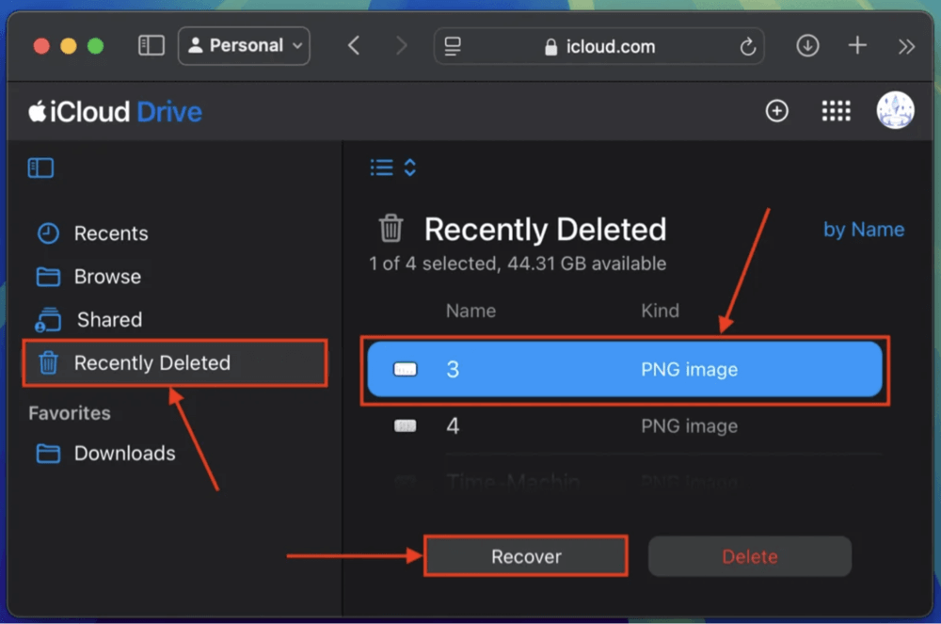This screenshot has height=624, width=941.
Task: Click your iCloud account profile avatar
Action: (895, 109)
